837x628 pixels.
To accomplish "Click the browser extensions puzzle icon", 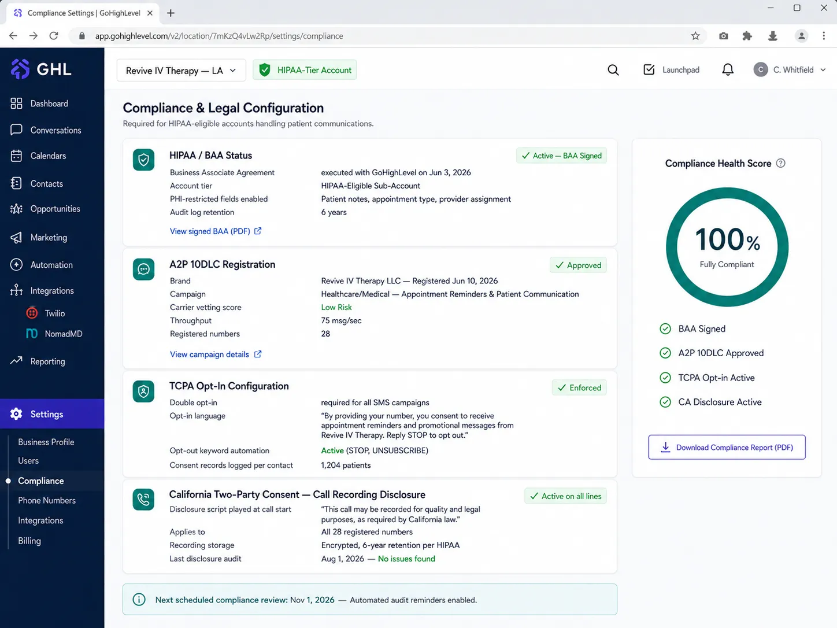I will (x=747, y=36).
